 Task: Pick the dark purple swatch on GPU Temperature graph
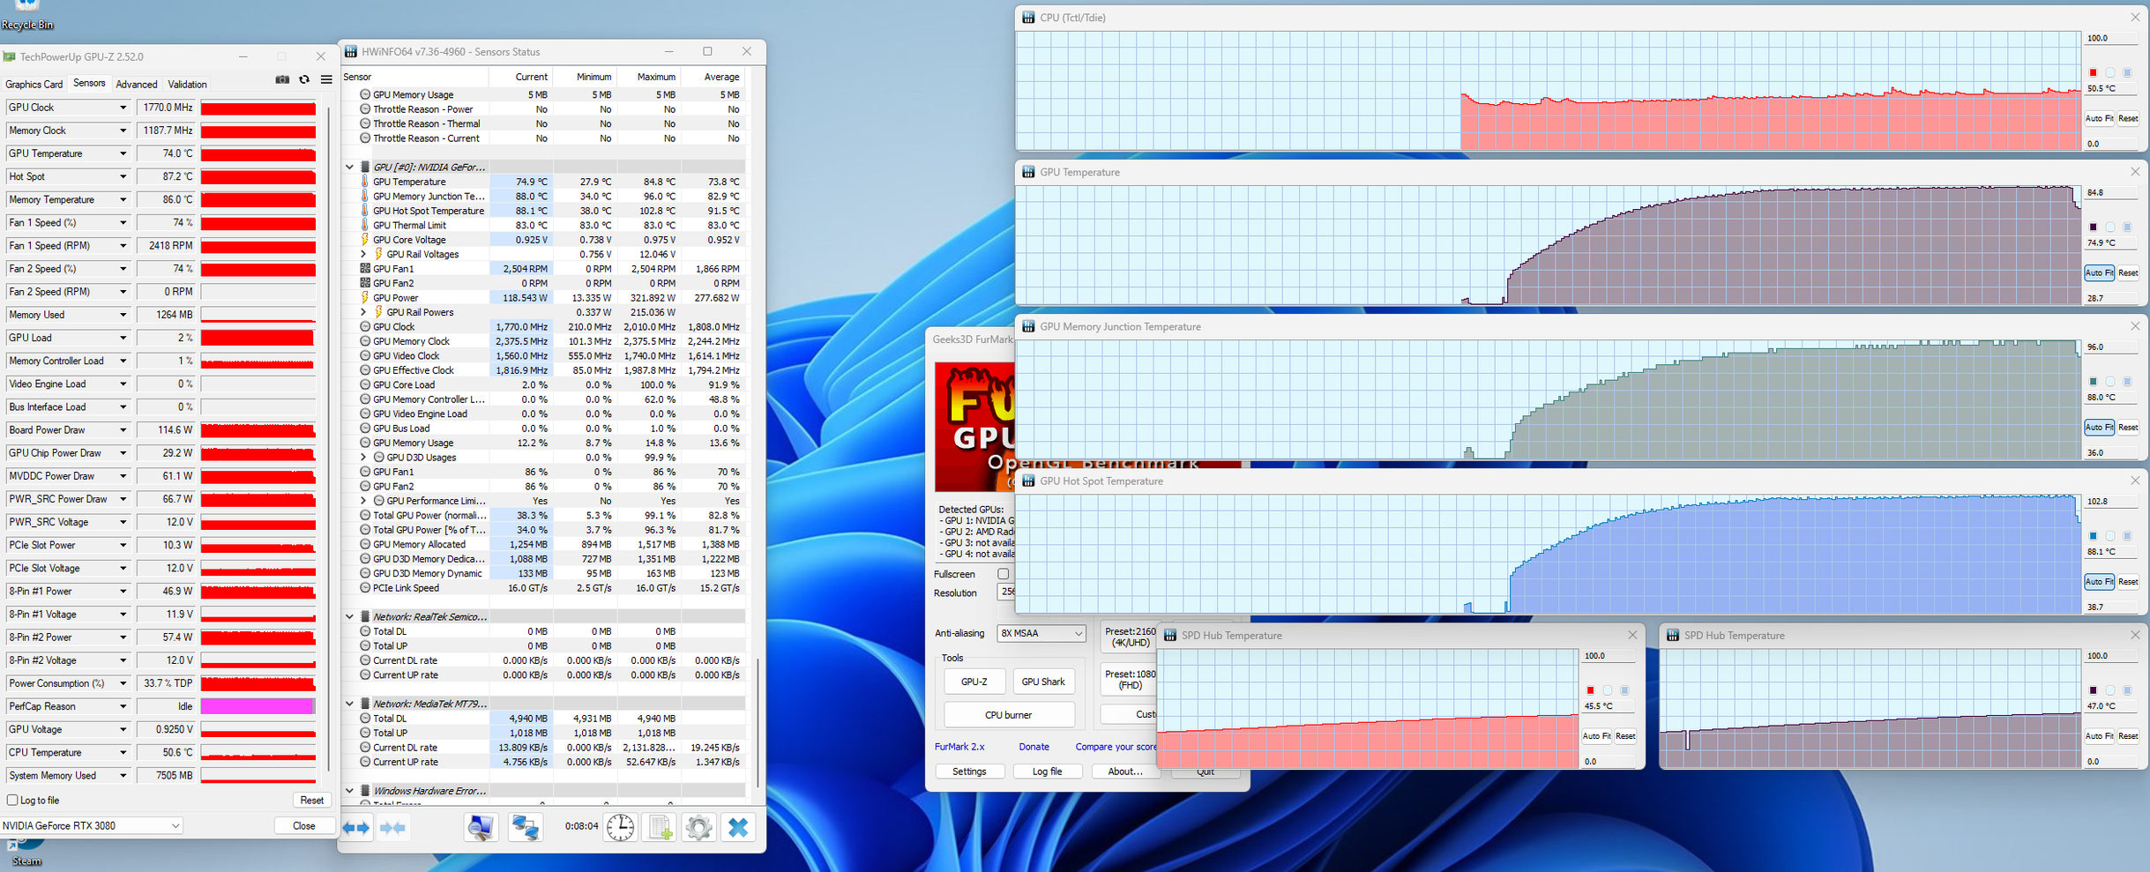tap(2093, 227)
